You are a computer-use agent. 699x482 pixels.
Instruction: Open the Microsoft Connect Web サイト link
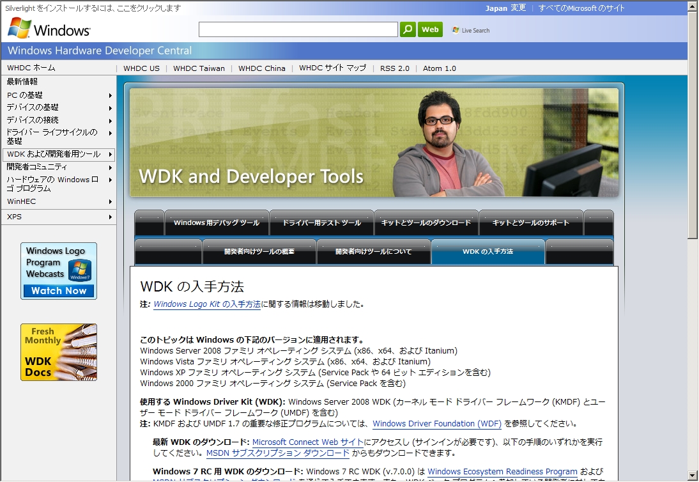coord(307,442)
